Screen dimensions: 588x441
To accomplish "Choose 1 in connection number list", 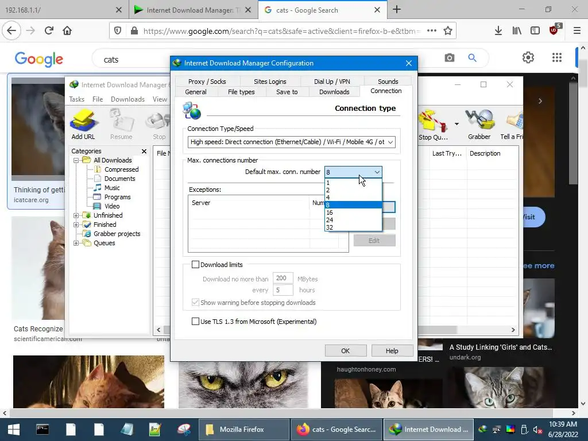I will click(353, 183).
